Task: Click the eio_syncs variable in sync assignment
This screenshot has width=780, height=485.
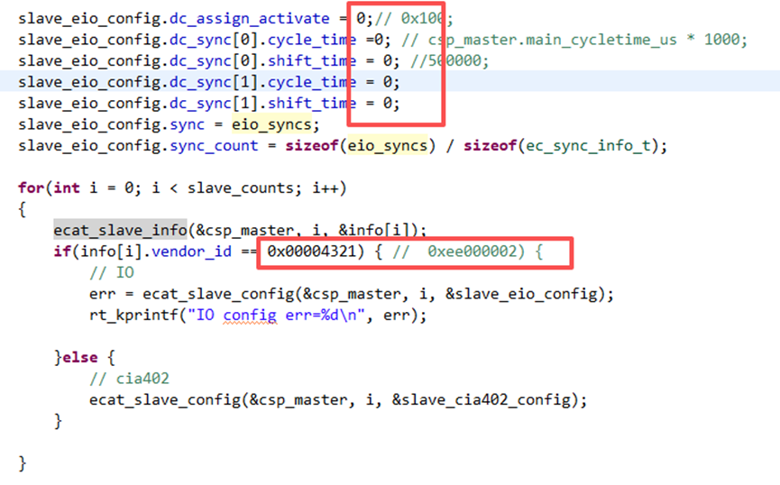Action: [271, 124]
